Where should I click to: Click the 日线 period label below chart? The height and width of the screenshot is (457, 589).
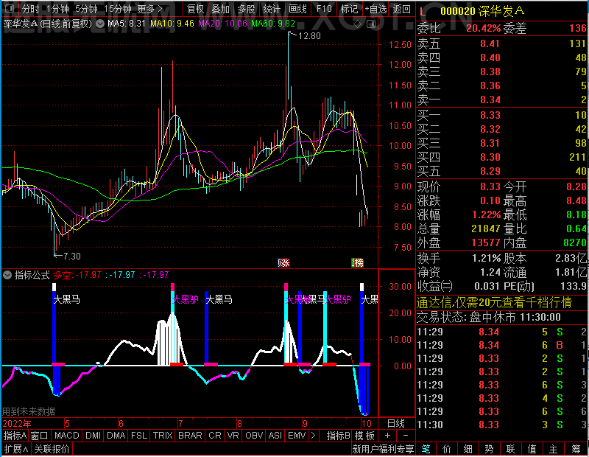coord(396,424)
